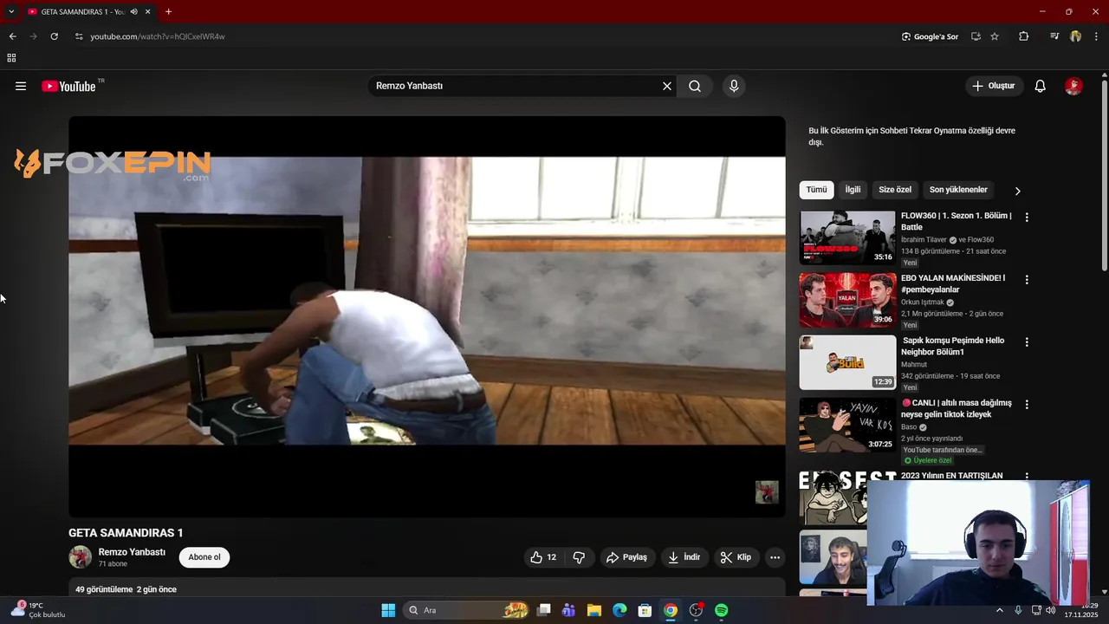Open Chrome extensions puzzle icon
This screenshot has width=1109, height=624.
point(1024,36)
